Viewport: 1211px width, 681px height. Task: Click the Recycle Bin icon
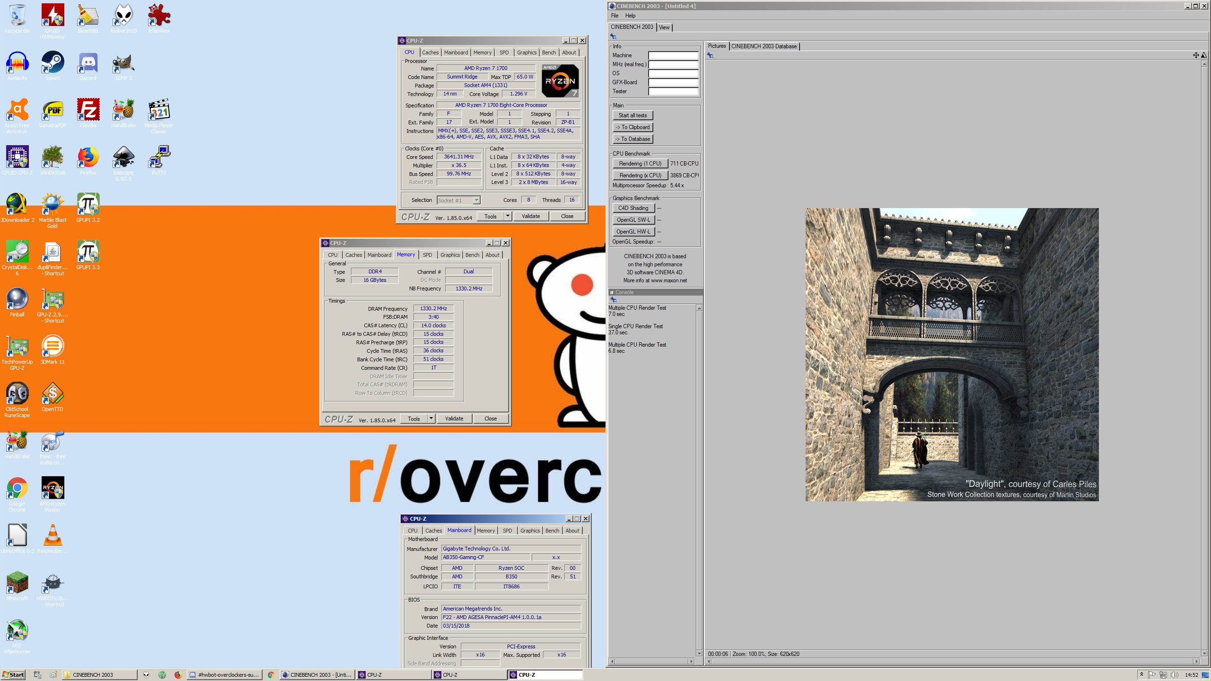(x=17, y=18)
